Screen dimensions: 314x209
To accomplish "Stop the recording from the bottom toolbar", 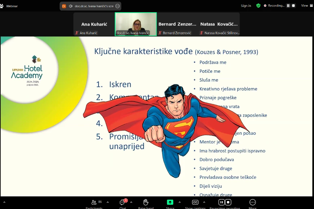I will [x=228, y=202].
